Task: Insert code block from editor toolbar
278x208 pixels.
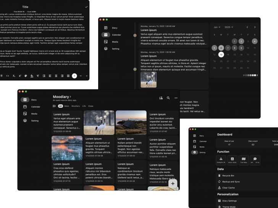Action: tap(8, 76)
